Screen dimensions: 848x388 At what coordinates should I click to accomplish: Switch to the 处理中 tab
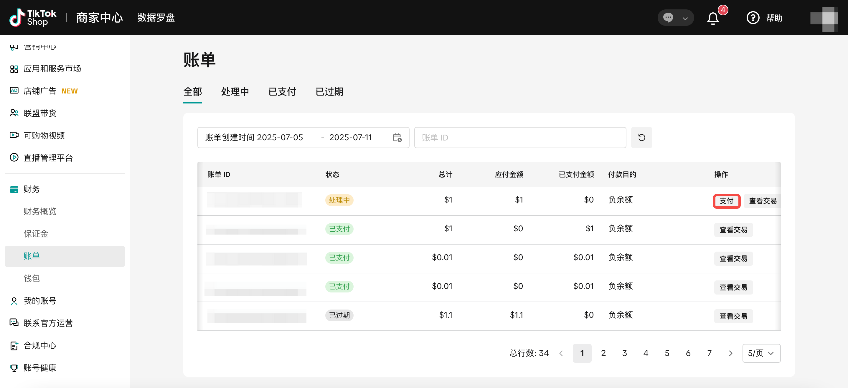pyautogui.click(x=235, y=92)
